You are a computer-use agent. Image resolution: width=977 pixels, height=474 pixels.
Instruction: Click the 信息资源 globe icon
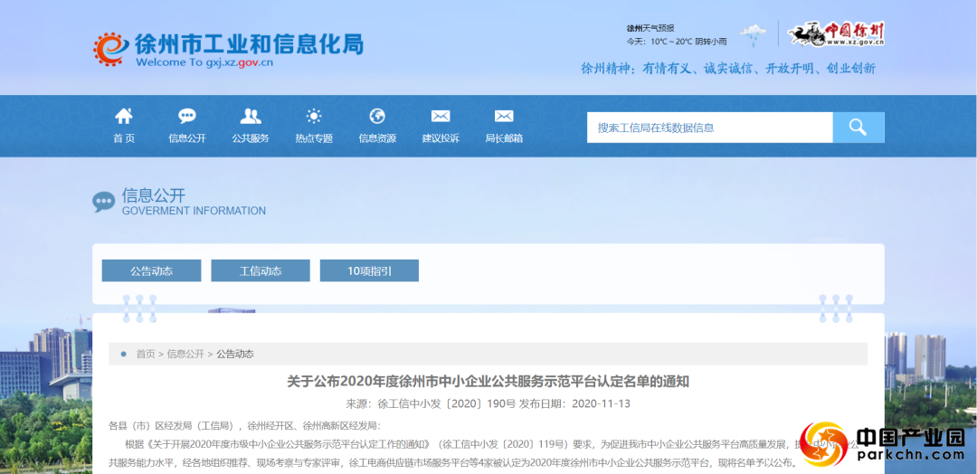pyautogui.click(x=377, y=117)
